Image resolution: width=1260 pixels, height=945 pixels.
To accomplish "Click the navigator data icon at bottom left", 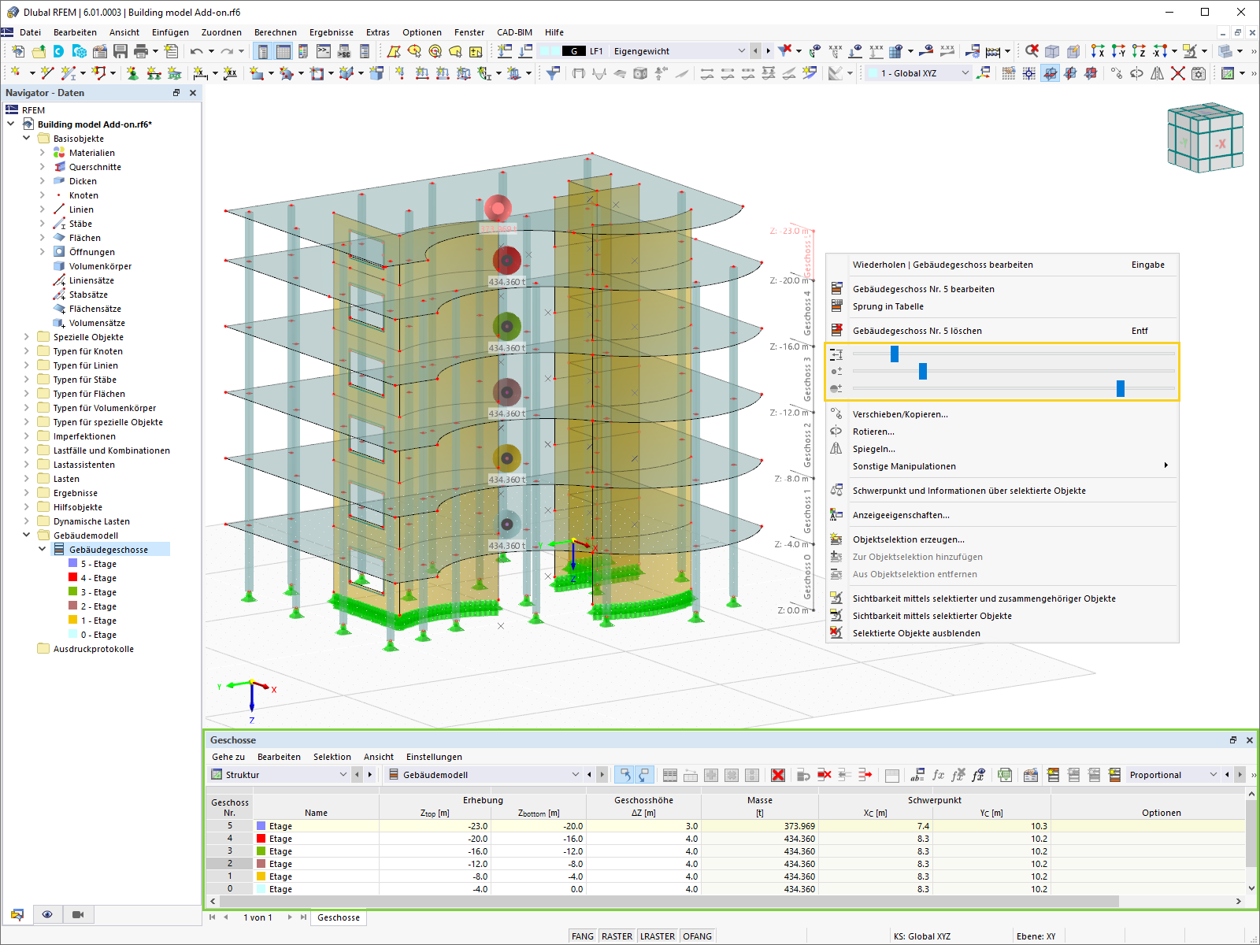I will pyautogui.click(x=17, y=914).
